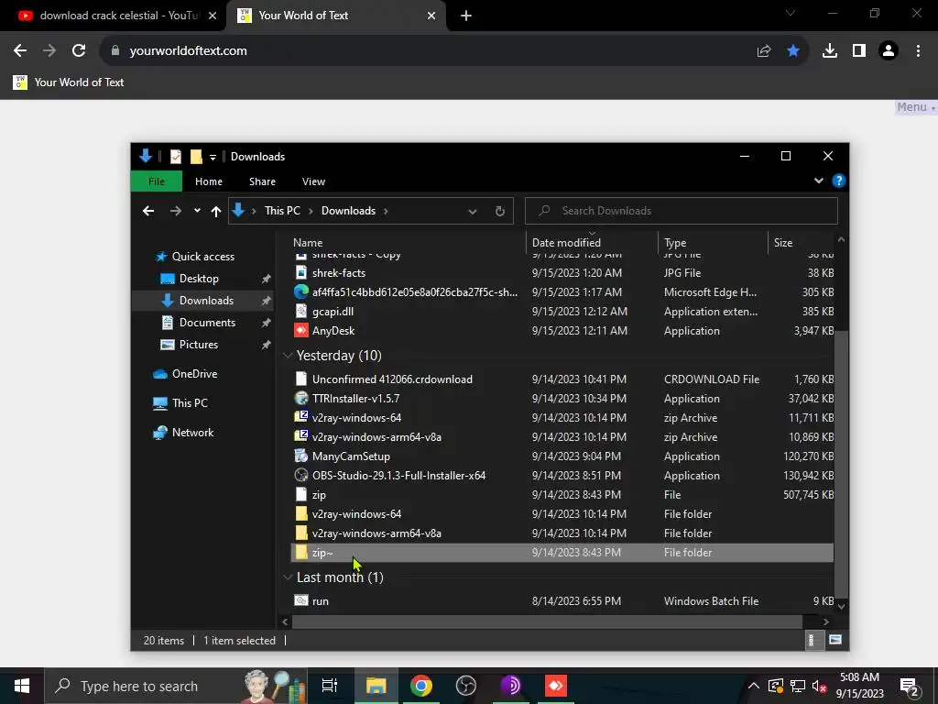This screenshot has width=938, height=704.
Task: Select the OBS-Studio installer file icon
Action: (301, 476)
